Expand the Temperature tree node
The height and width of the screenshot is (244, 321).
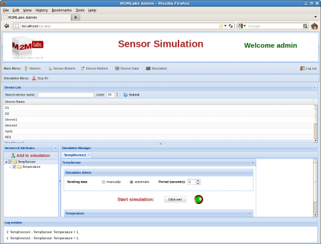click(x=10, y=167)
